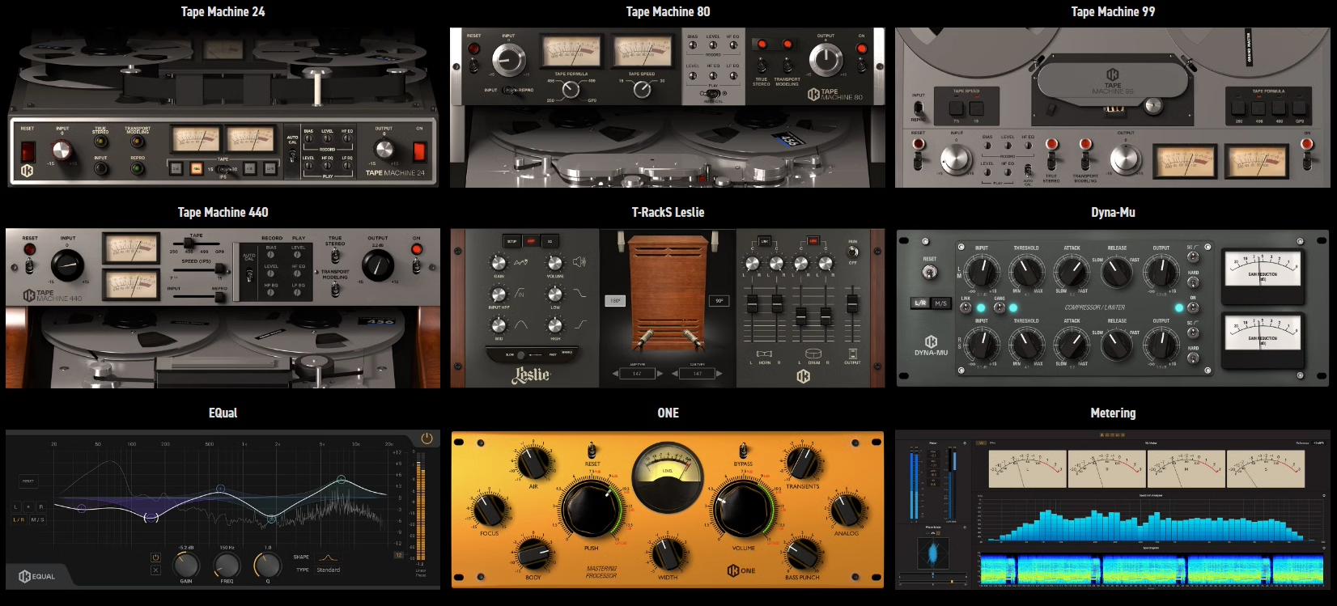The image size is (1337, 606).
Task: Select EQual M/S channel mode
Action: (x=38, y=519)
